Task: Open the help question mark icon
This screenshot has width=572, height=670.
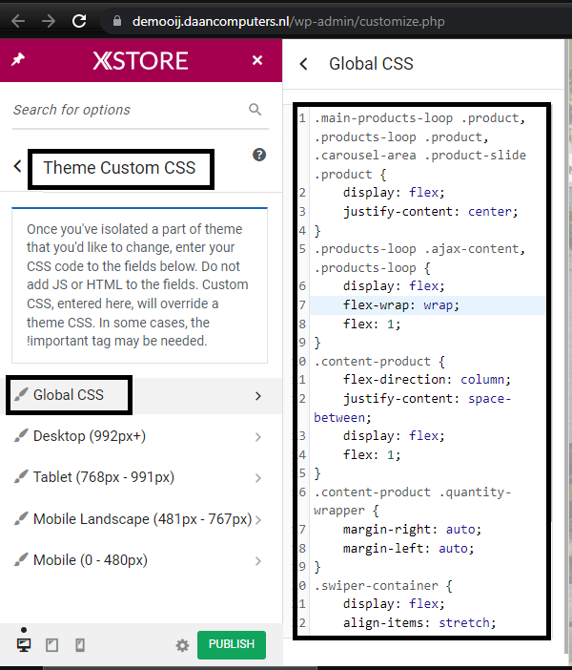Action: coord(259,155)
